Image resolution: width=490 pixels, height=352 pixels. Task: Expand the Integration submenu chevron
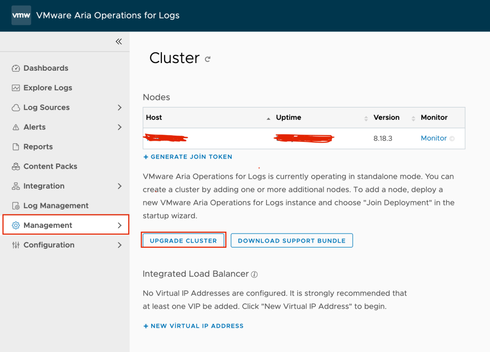pos(120,186)
